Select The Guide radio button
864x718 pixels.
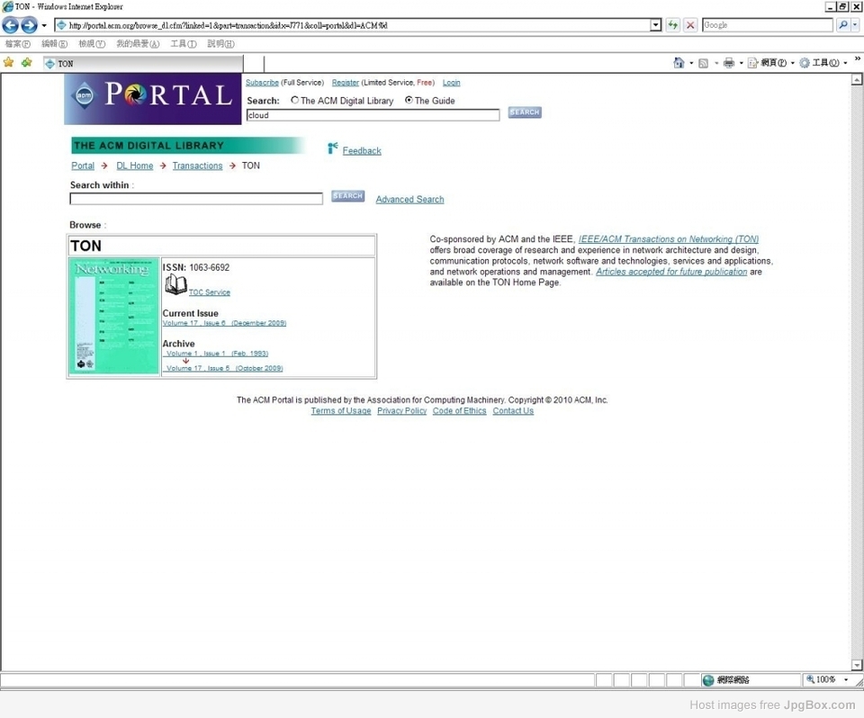409,100
